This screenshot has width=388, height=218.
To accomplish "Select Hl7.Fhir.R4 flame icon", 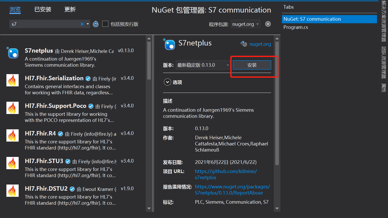I will (x=13, y=135).
